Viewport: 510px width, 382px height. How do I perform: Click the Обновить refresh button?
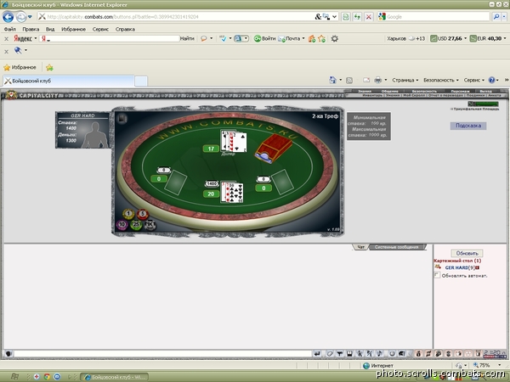click(467, 253)
